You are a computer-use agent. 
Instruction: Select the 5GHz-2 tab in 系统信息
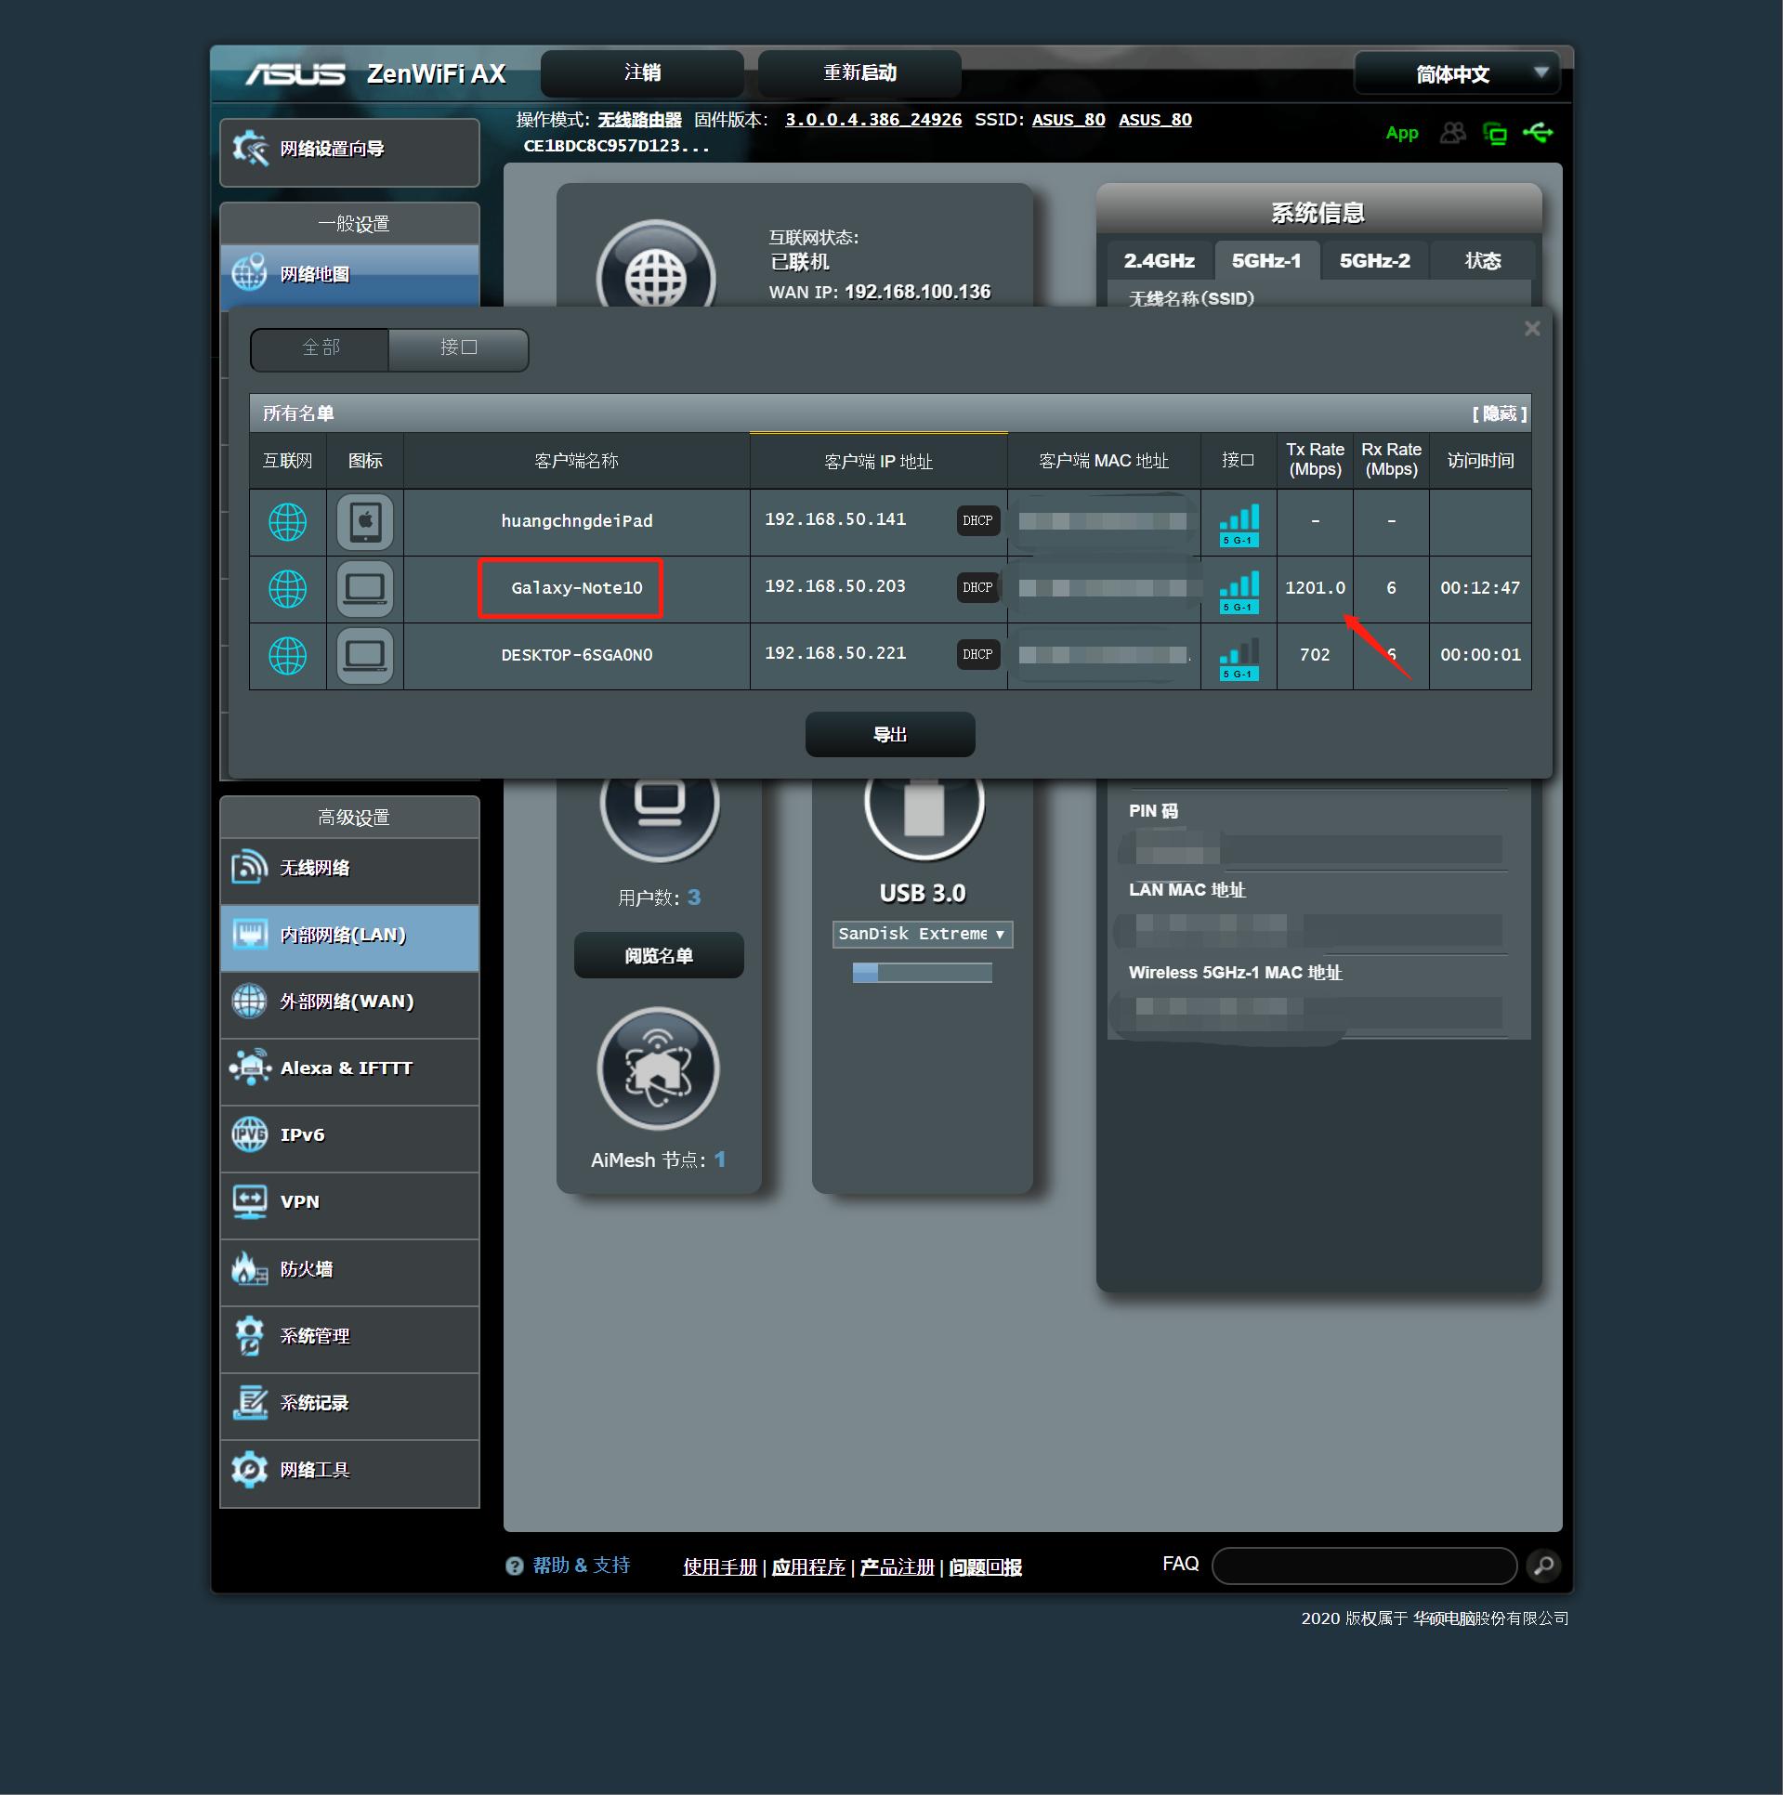pyautogui.click(x=1375, y=260)
